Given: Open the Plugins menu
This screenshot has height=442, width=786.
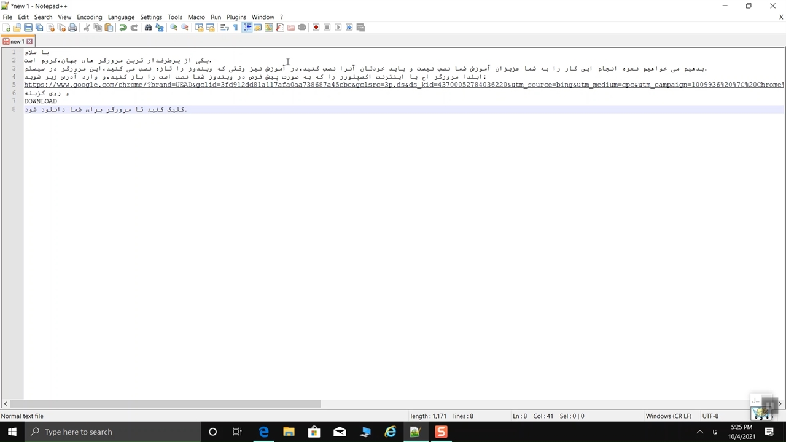Looking at the screenshot, I should (236, 17).
